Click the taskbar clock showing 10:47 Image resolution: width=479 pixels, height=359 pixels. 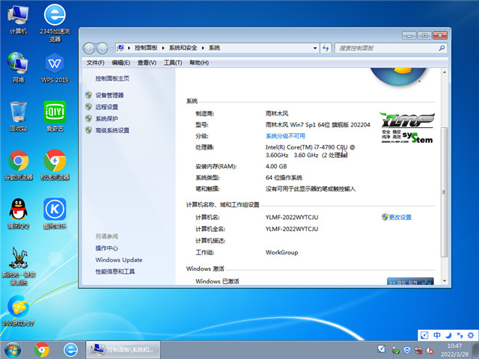point(454,350)
